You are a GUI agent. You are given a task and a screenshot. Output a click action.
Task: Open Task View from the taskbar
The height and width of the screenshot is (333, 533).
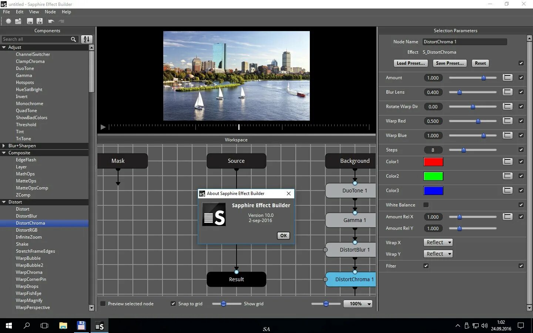(44, 326)
